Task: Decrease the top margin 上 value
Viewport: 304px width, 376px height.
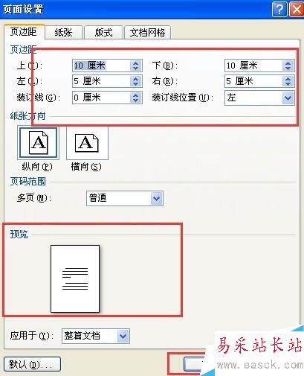Action: pyautogui.click(x=135, y=68)
